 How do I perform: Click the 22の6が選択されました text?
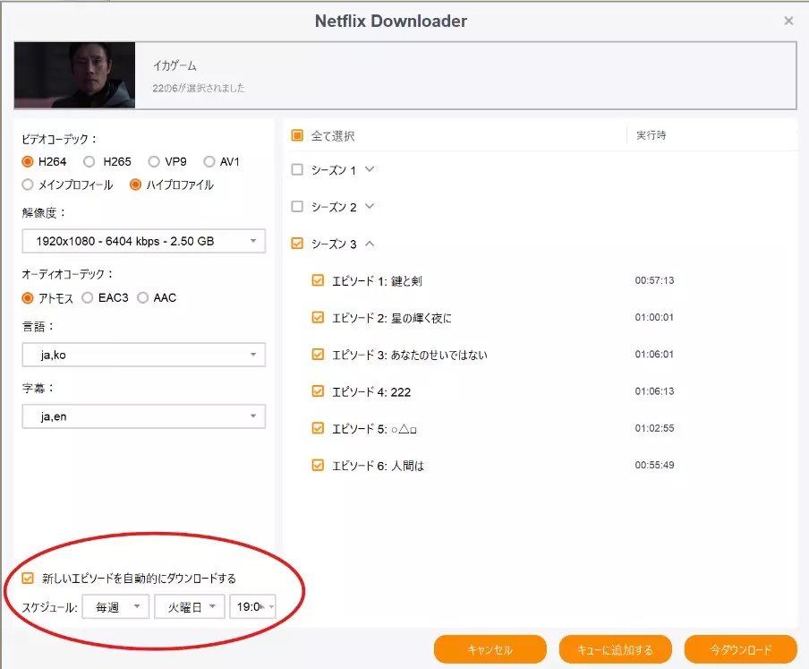pos(199,89)
